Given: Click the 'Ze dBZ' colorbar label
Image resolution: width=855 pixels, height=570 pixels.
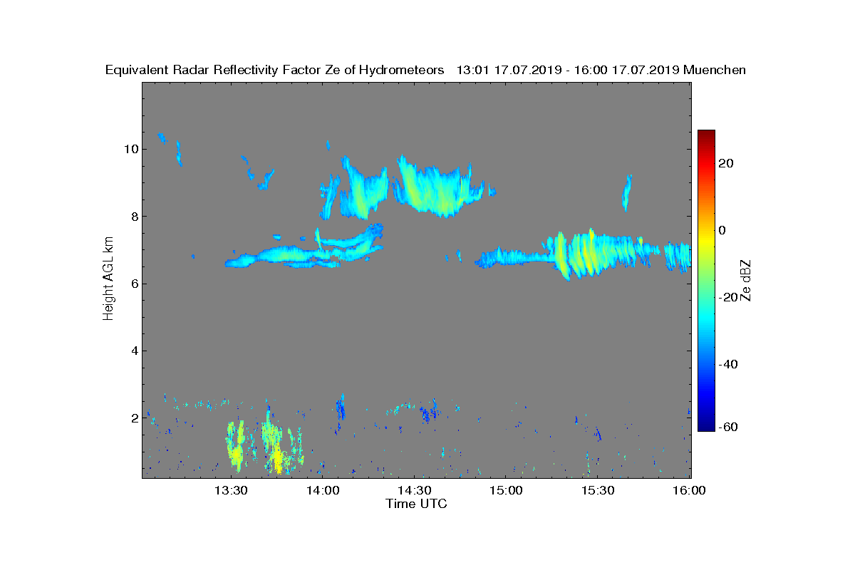Looking at the screenshot, I should click(747, 280).
